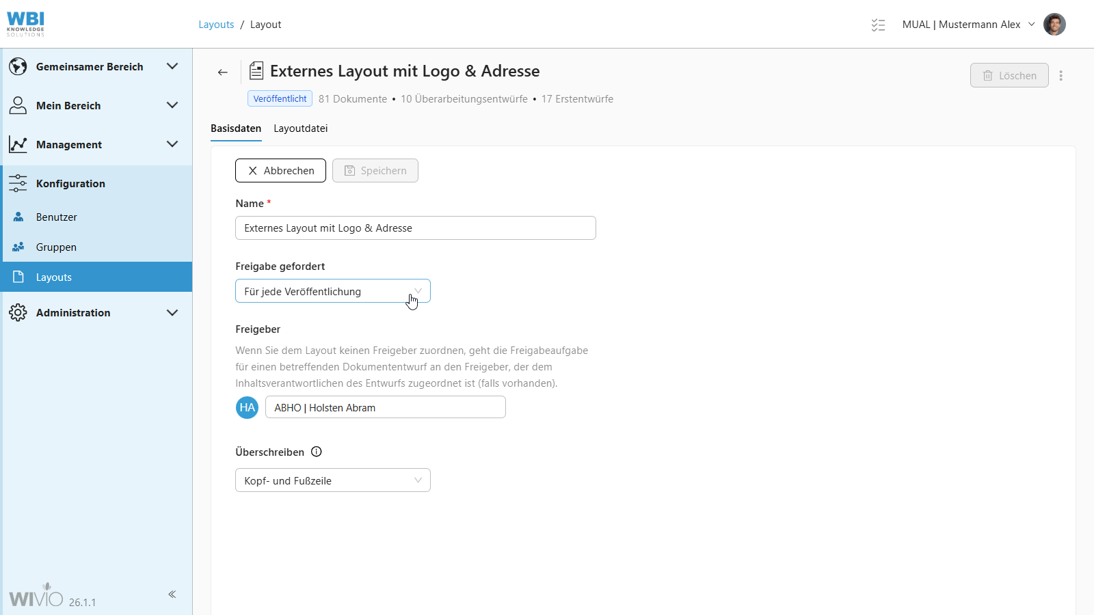Open the task checklist icon in top bar

(x=878, y=24)
